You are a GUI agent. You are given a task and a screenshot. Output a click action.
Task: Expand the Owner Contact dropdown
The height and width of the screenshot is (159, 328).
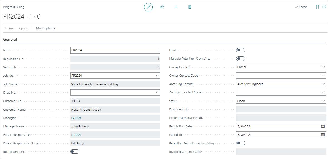[323, 67]
